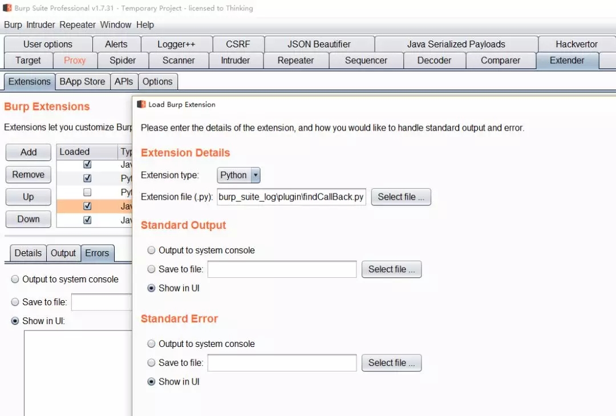Select Standard Output 'Output to system console'
This screenshot has height=416, width=616.
pos(151,250)
